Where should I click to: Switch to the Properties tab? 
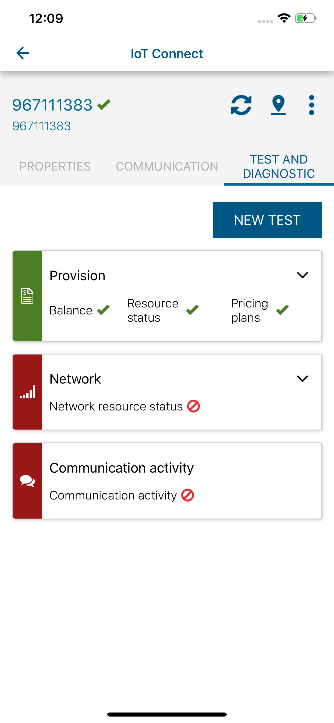[x=55, y=166]
